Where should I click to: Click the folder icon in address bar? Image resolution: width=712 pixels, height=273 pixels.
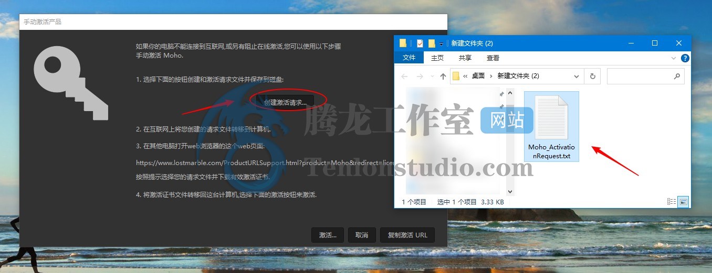tap(456, 76)
